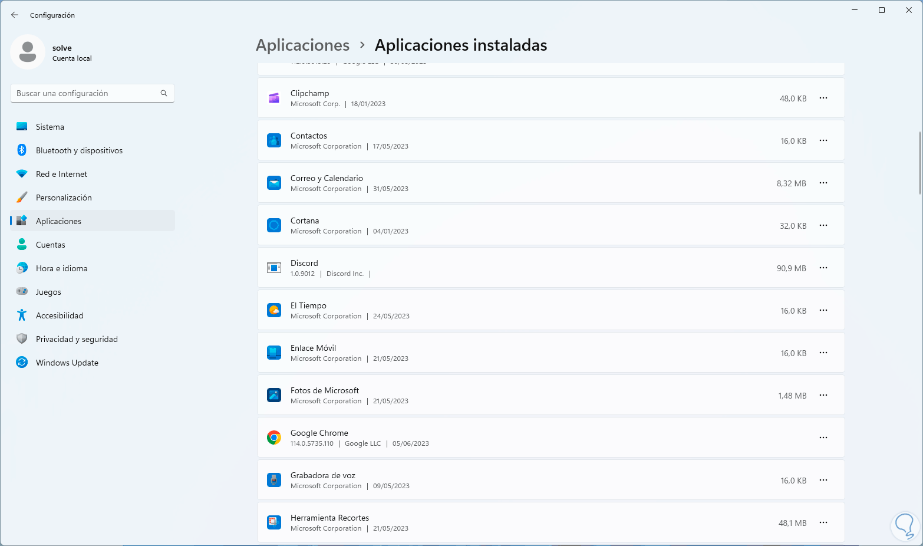This screenshot has height=546, width=923.
Task: Open the Sistema settings section
Action: click(50, 127)
